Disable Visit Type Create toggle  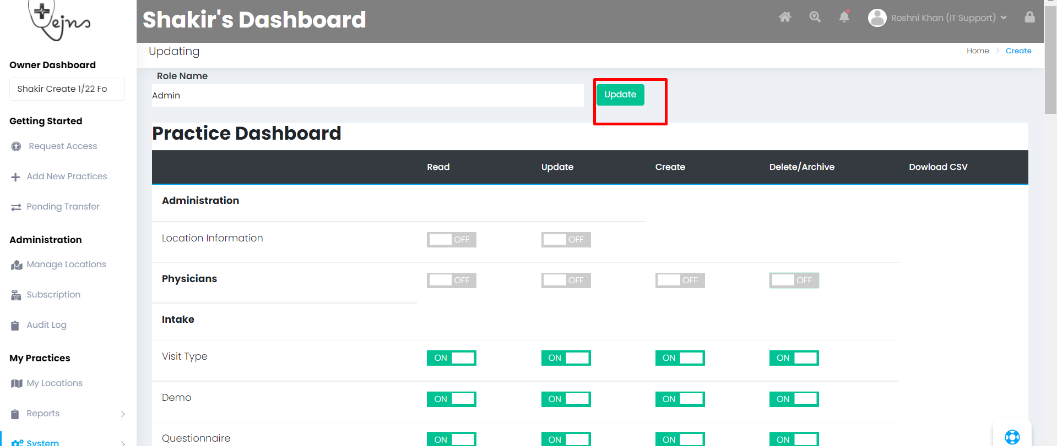point(680,358)
